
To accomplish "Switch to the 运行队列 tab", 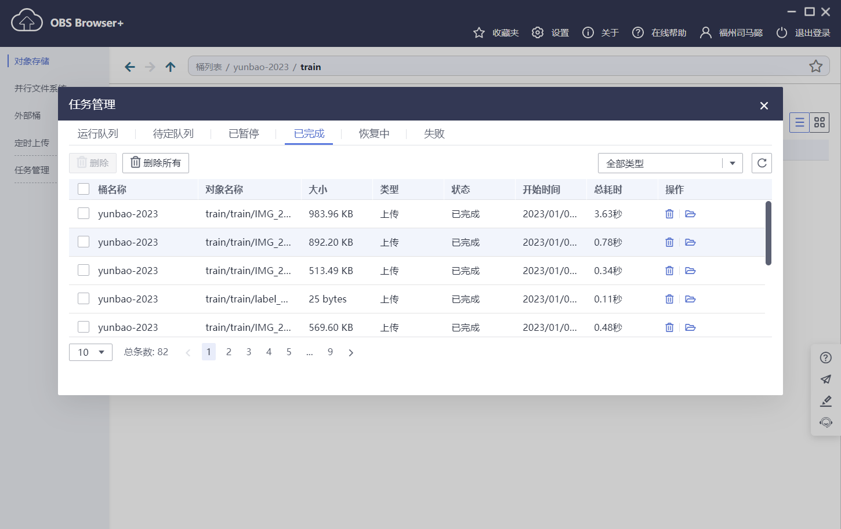I will (98, 134).
